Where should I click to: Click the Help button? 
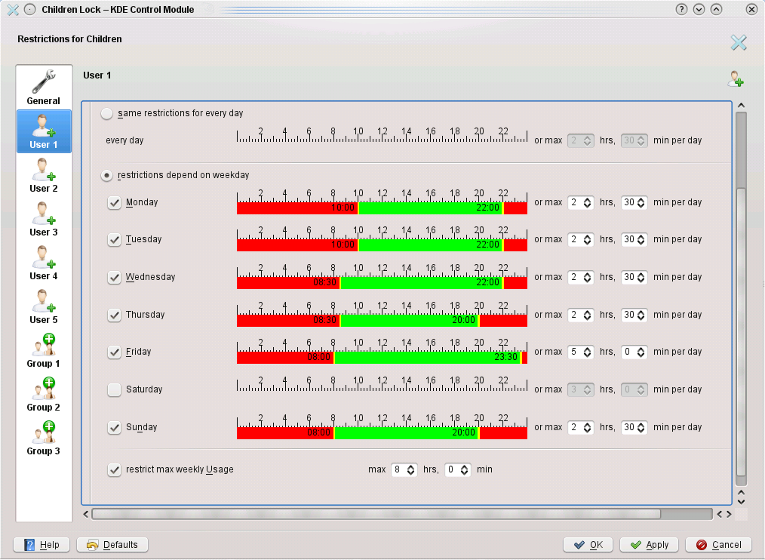tap(41, 545)
